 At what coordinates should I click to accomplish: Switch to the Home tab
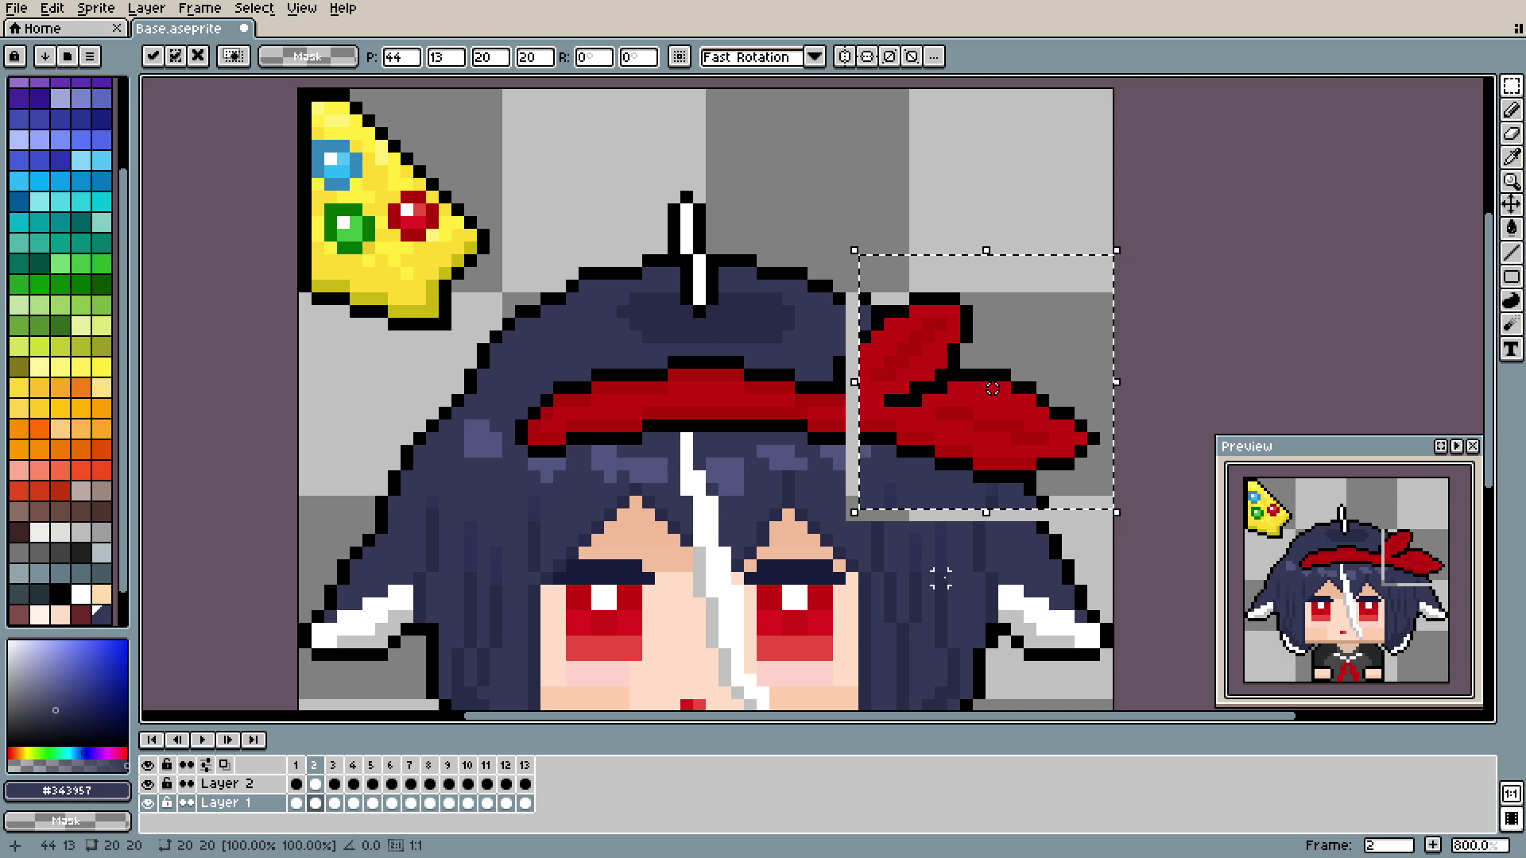tap(43, 29)
